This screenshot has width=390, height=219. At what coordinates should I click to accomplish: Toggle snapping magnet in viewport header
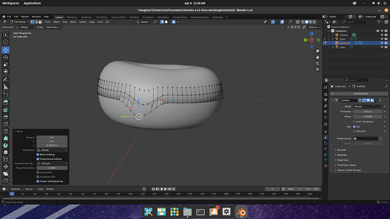[x=162, y=22]
